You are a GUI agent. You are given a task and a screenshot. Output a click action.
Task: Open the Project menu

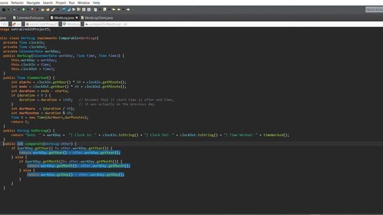(x=61, y=2)
